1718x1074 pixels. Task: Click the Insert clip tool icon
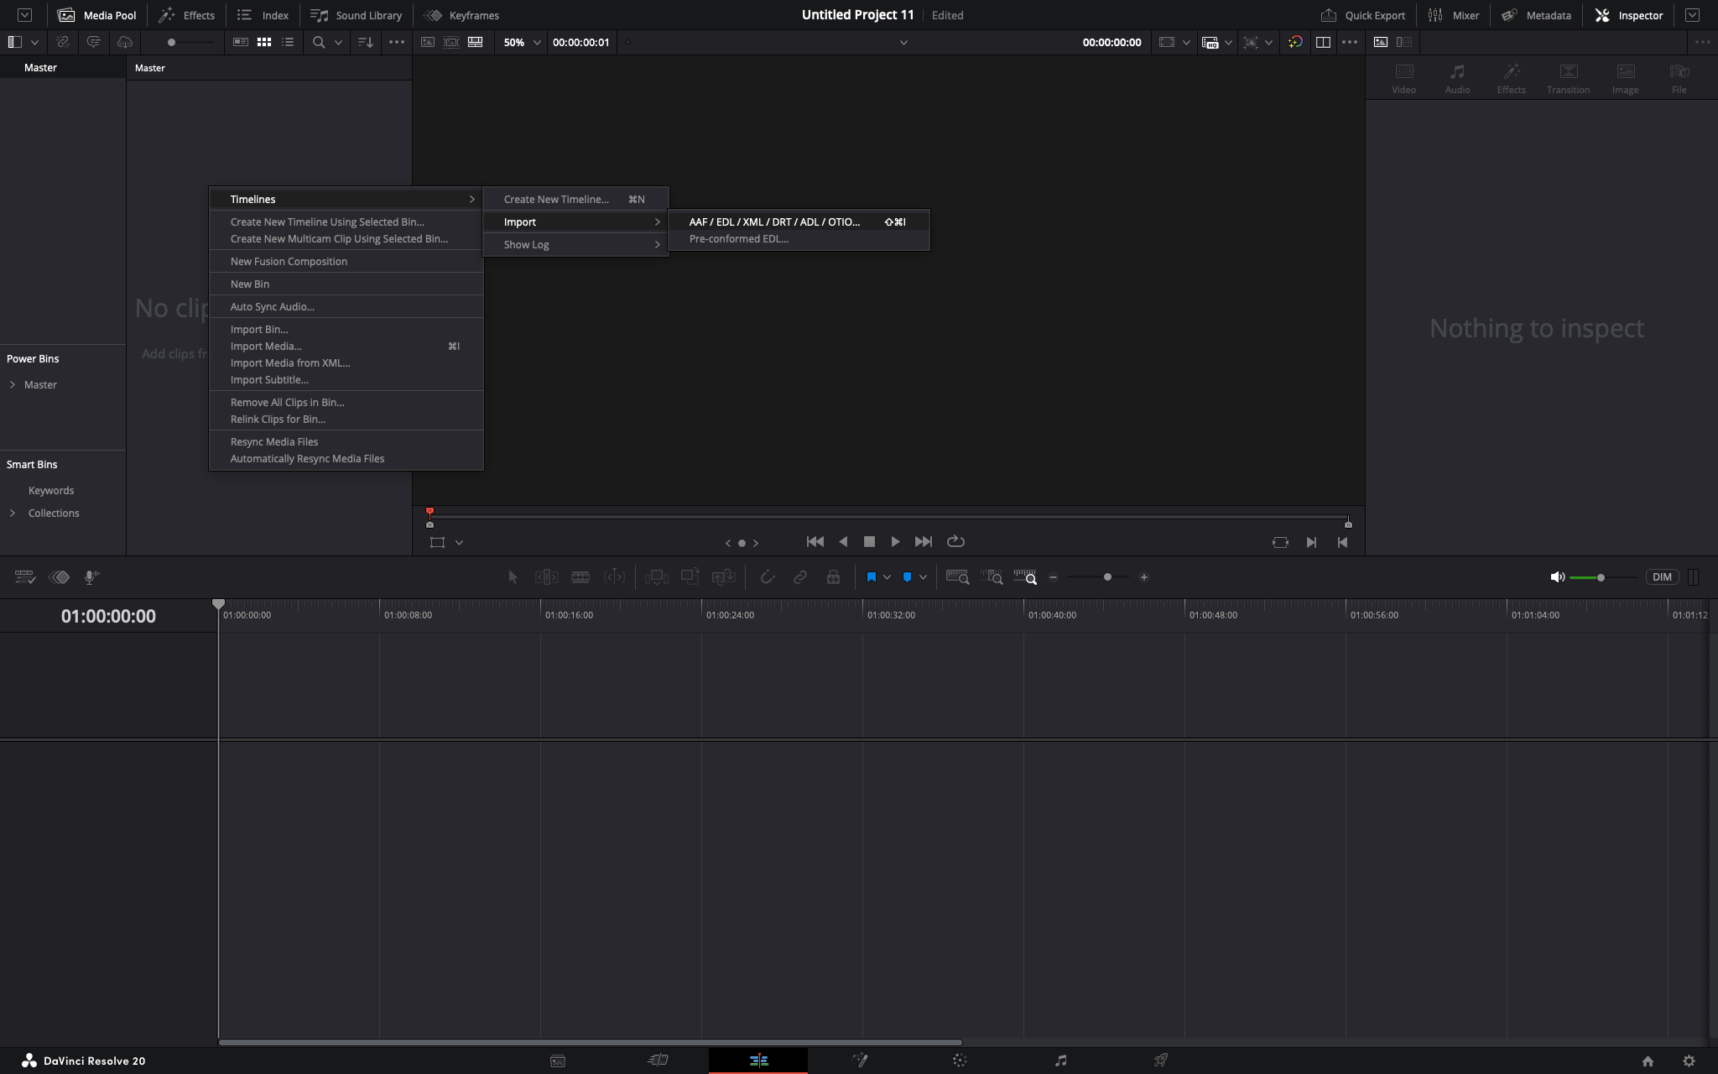(657, 577)
